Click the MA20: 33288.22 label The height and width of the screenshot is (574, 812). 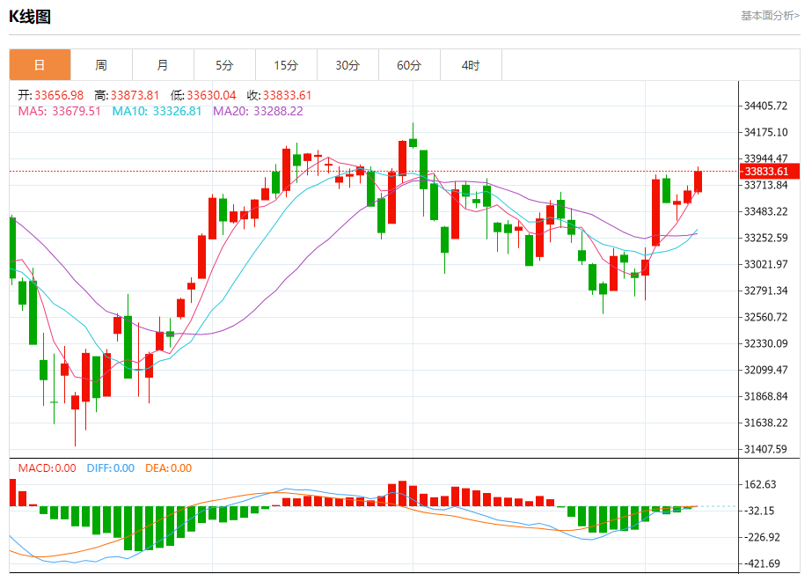(258, 111)
